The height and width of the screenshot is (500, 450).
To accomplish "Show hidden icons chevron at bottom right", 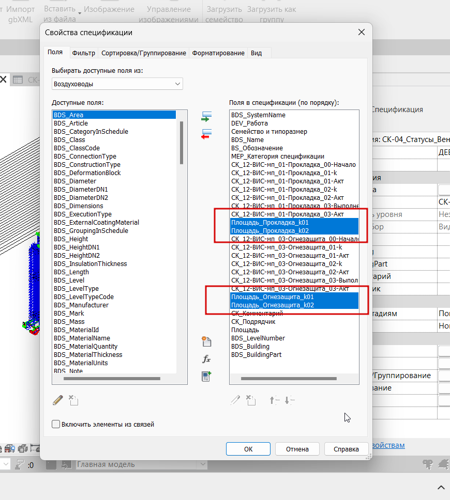I will point(441,487).
